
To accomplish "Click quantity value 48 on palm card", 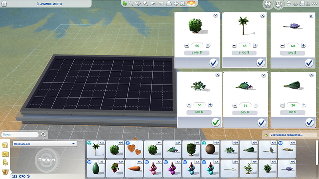I will point(244,46).
